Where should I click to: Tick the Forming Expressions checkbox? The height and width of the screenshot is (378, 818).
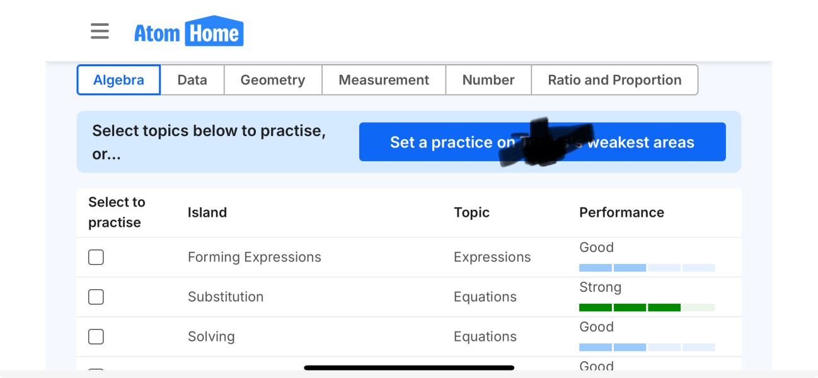click(96, 257)
